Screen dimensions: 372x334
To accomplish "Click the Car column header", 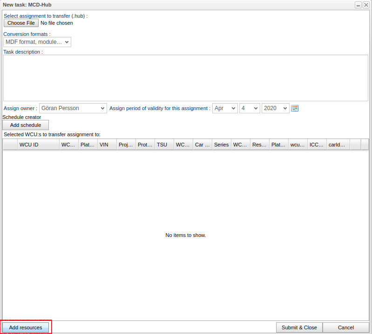I will (202, 145).
